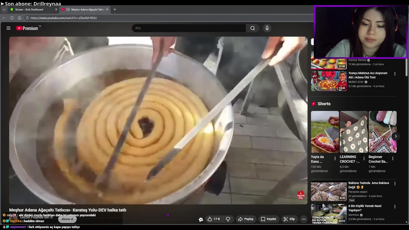Viewport: 409px width, 230px height.
Task: Click '12 Mn görüntüleme' under Yummy Yammy
Action: (360, 64)
